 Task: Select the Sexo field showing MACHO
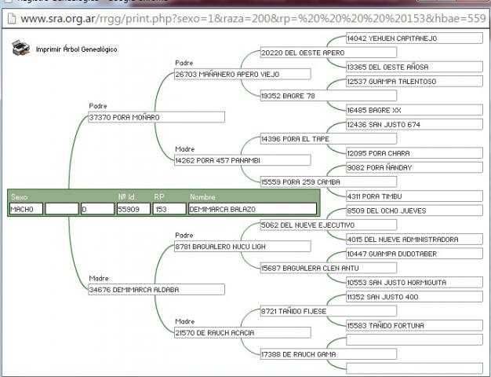coord(26,209)
